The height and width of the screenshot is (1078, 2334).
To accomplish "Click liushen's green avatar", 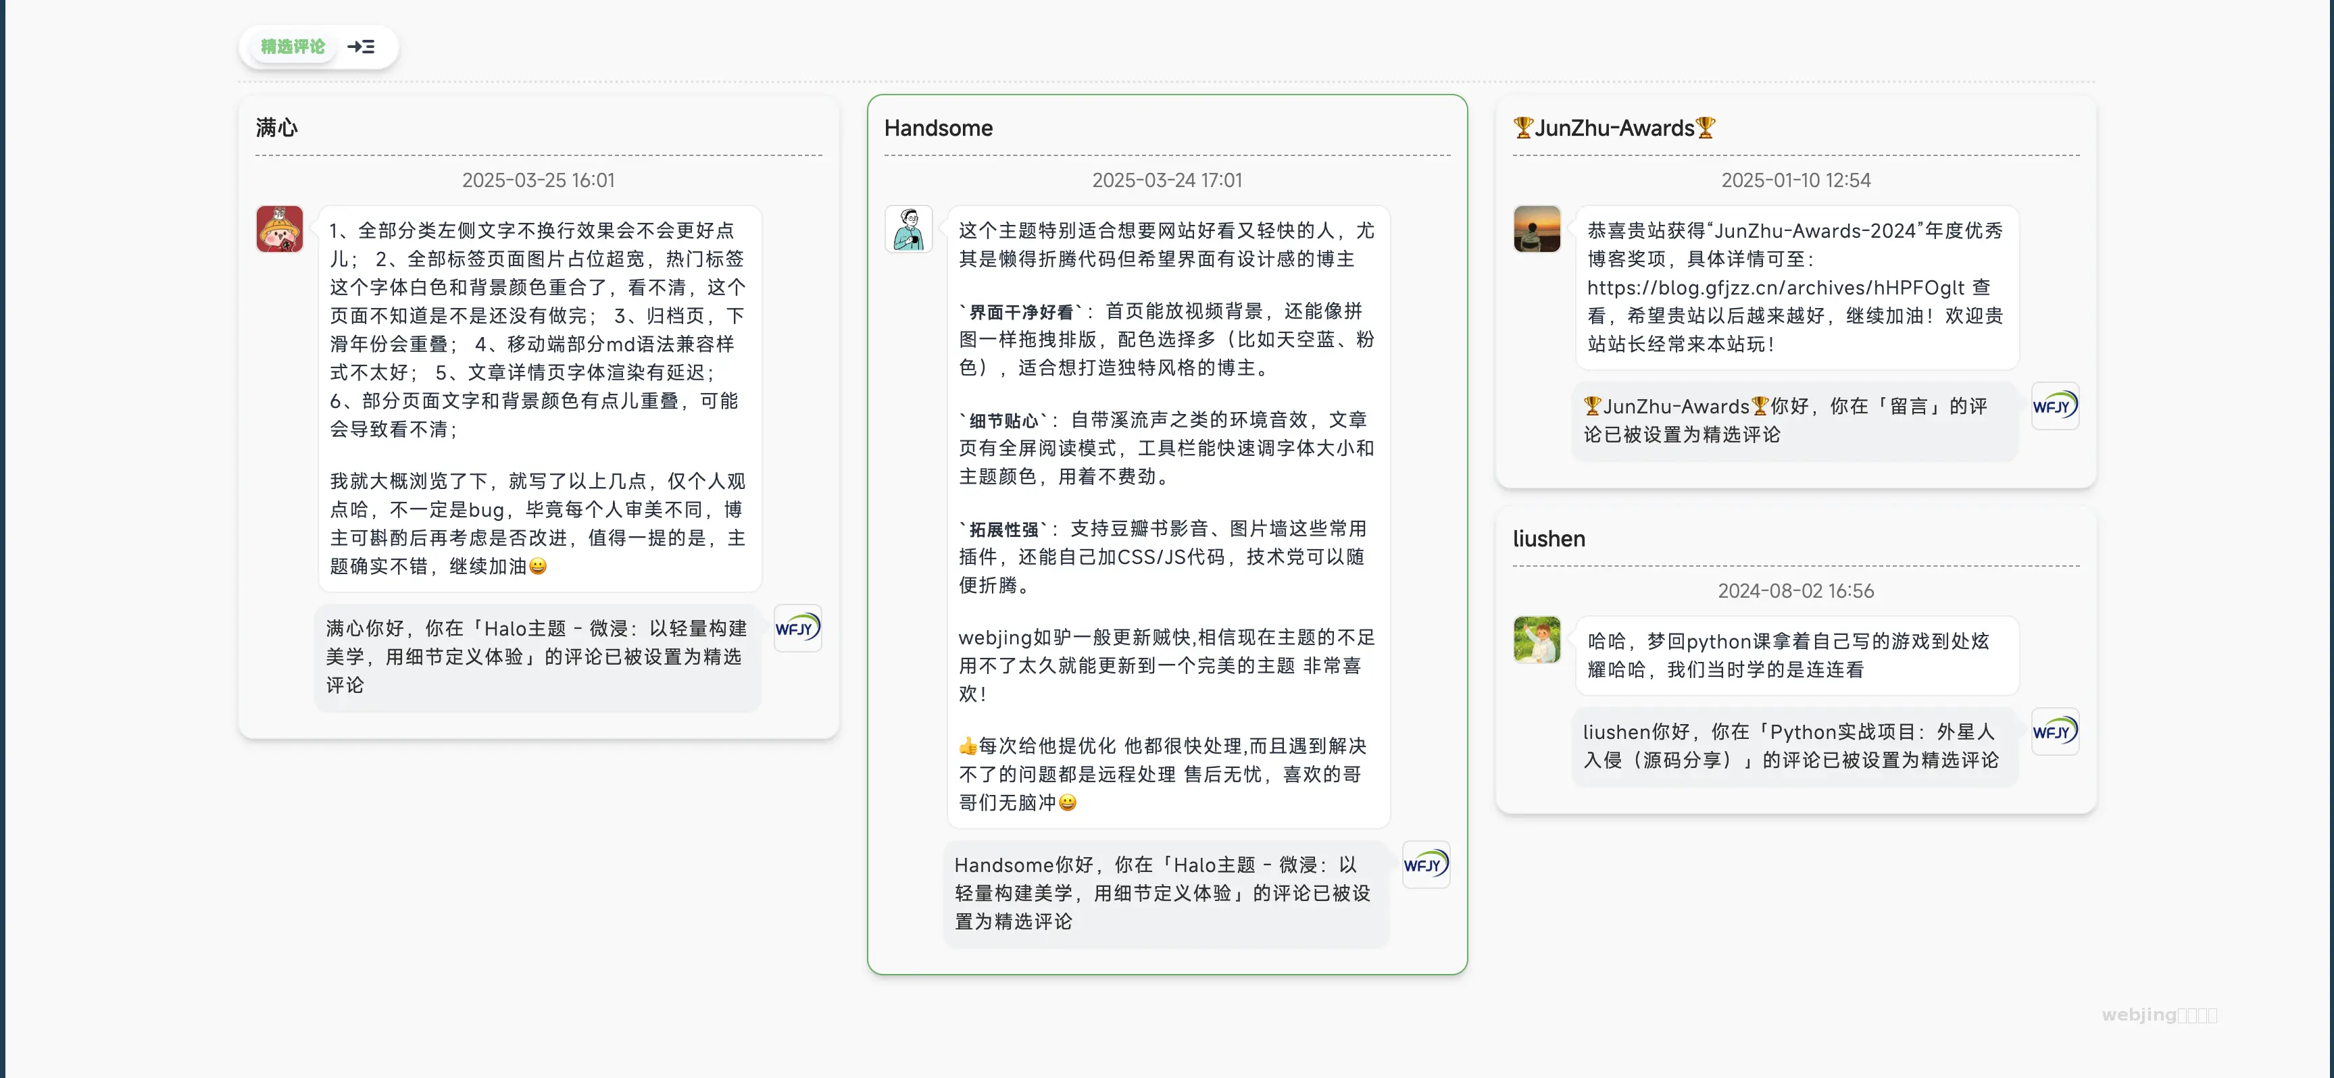I will click(x=1537, y=640).
